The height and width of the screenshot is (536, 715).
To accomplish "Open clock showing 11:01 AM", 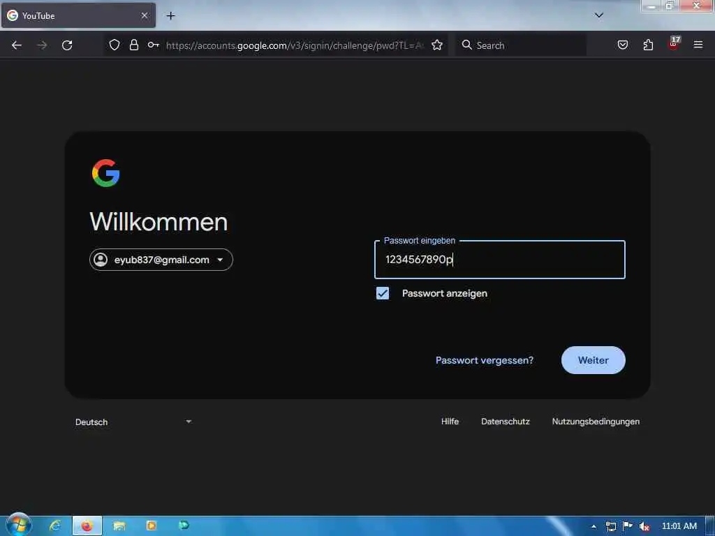I will coord(679,526).
